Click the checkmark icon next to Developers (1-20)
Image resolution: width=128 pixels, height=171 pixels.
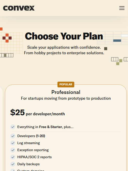(x=13, y=136)
